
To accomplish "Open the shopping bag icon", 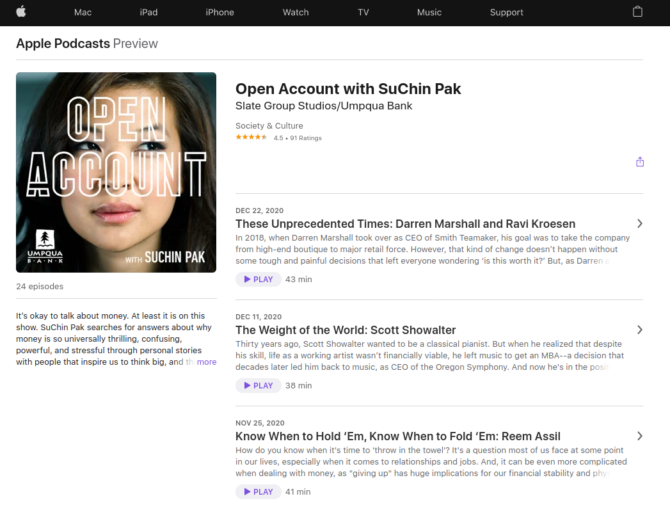I will pyautogui.click(x=637, y=12).
